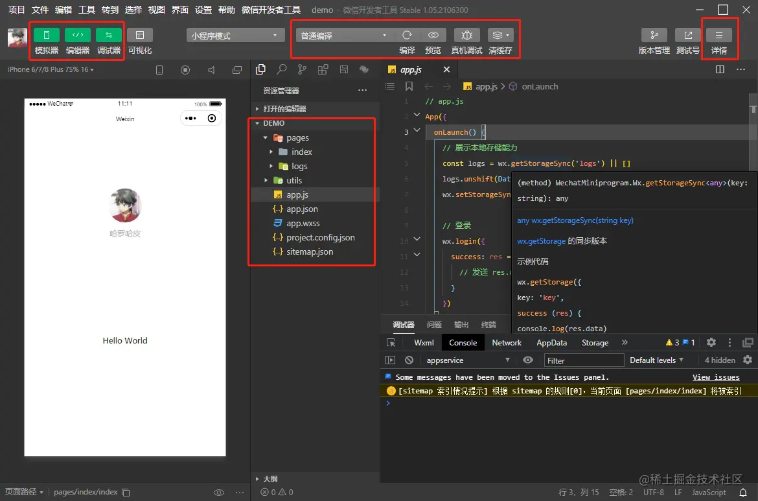Click the element inspect picker icon
This screenshot has width=758, height=501.
(x=391, y=342)
